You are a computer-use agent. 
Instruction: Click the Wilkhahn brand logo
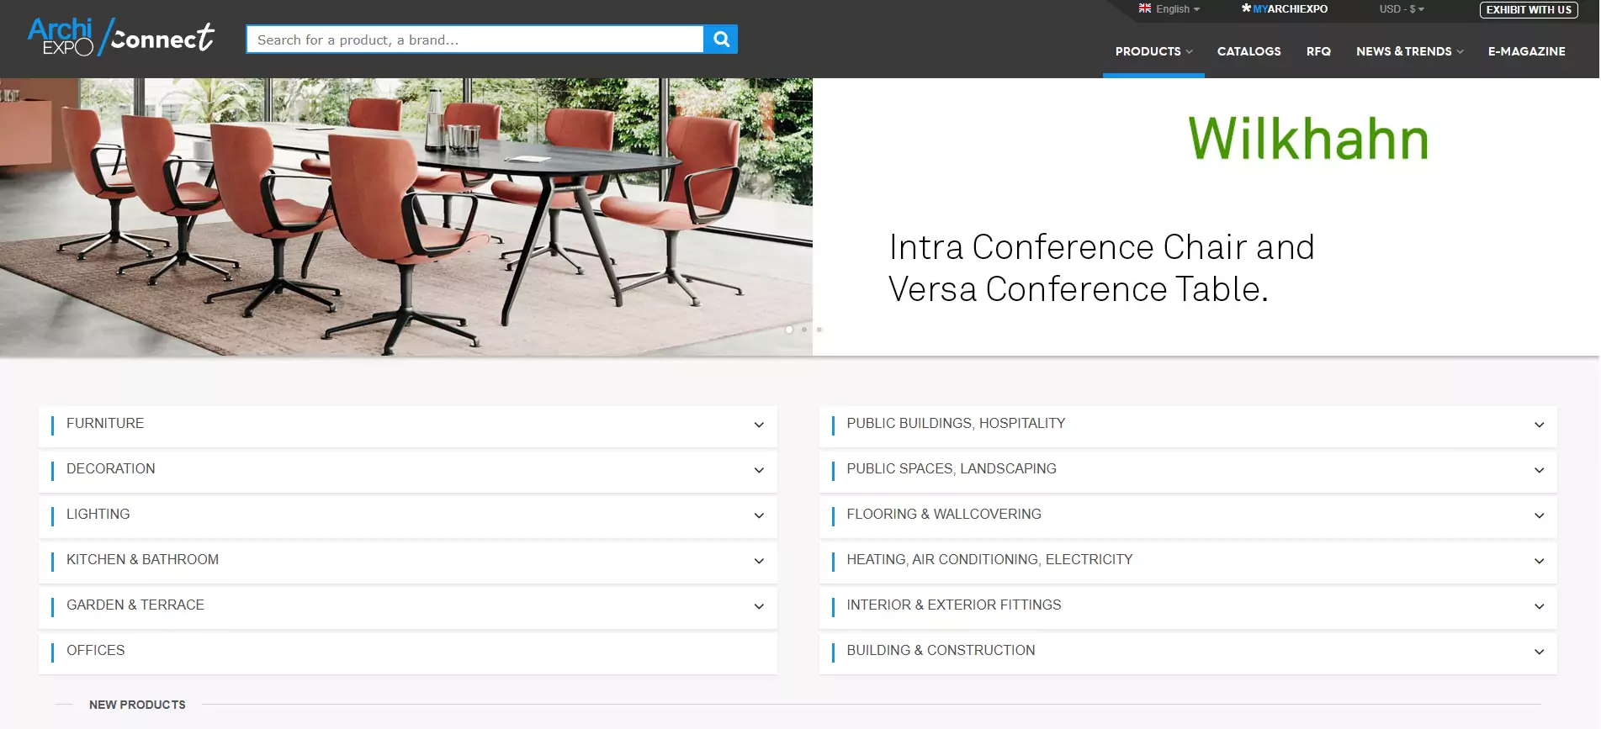pos(1308,138)
